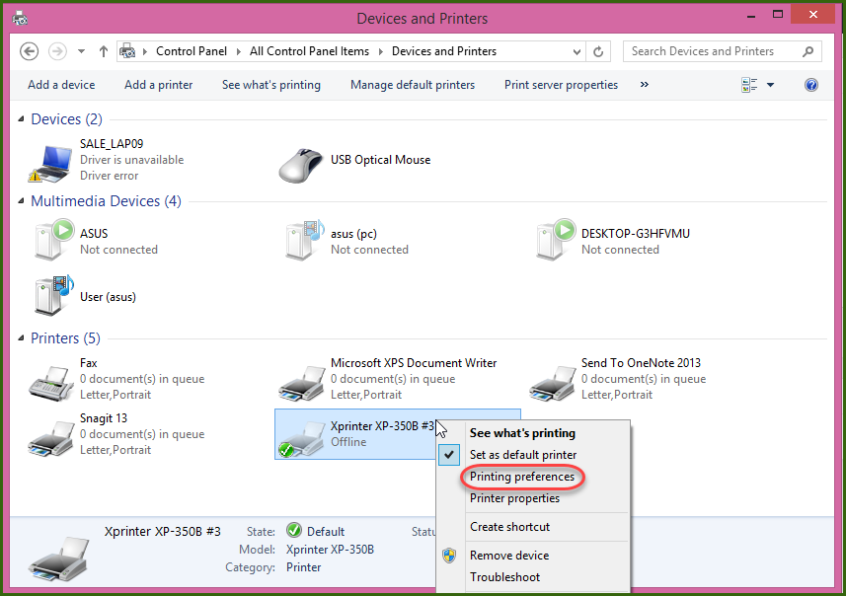
Task: Expand the arrow after Control Panel breadcrumb
Action: (239, 51)
